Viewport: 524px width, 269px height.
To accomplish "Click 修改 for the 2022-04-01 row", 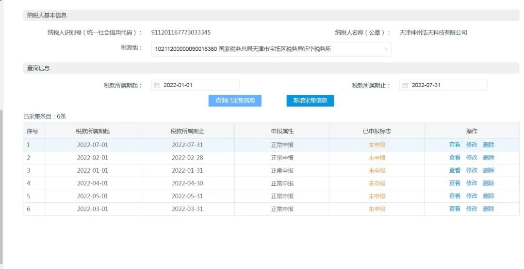I will click(x=472, y=183).
